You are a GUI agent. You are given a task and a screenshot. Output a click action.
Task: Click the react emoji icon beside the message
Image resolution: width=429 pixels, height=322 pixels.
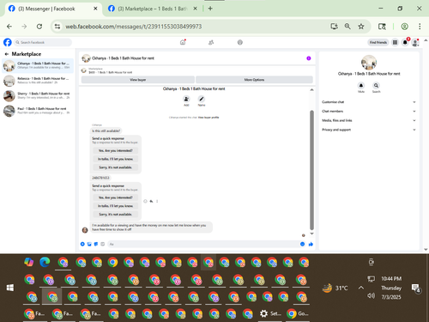pyautogui.click(x=145, y=201)
